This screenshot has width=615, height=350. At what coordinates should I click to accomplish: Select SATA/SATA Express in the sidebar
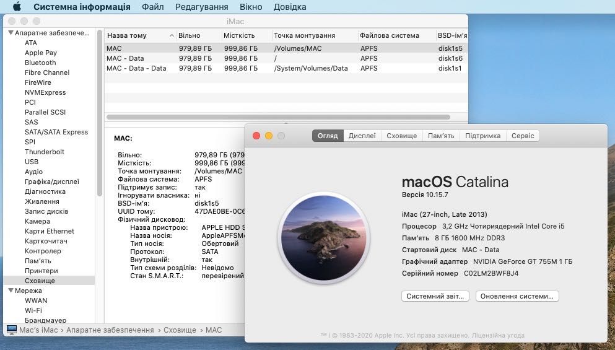pyautogui.click(x=56, y=132)
